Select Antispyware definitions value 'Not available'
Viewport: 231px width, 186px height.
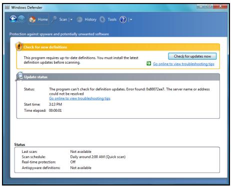point(81,167)
